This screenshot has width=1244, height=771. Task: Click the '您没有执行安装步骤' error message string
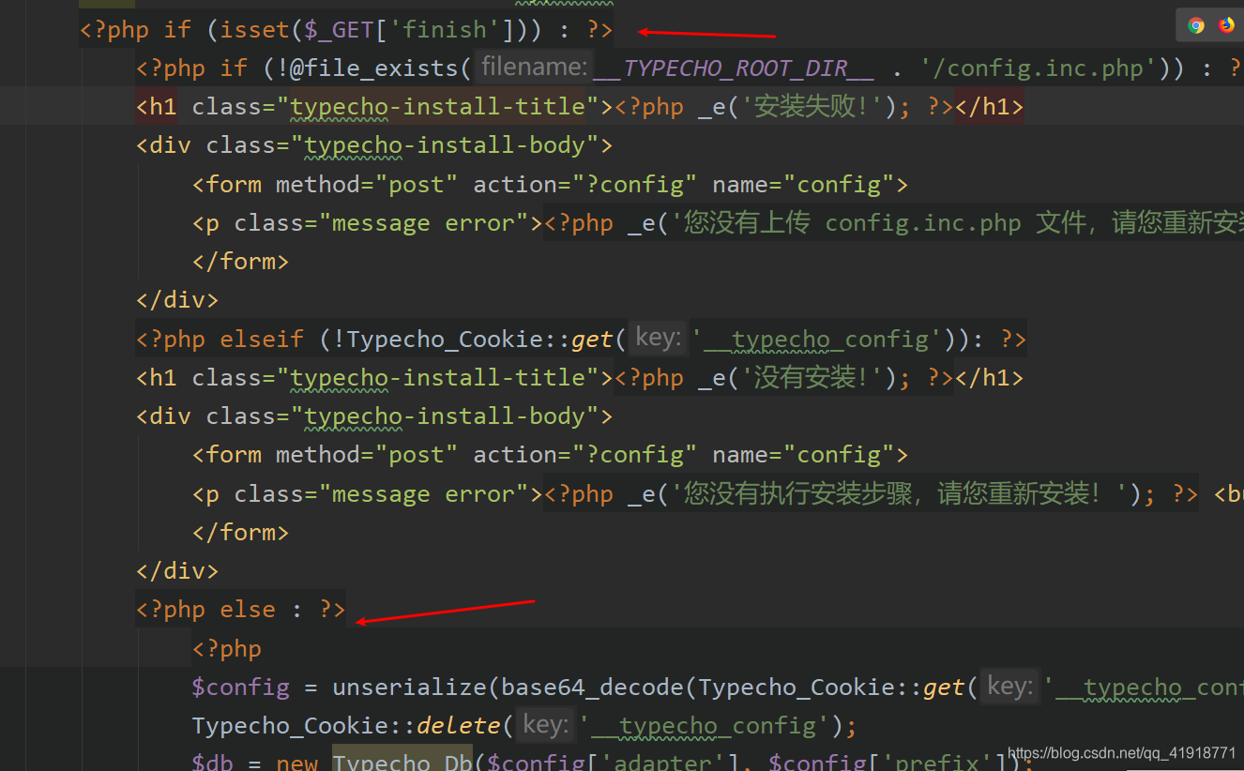[x=900, y=494]
